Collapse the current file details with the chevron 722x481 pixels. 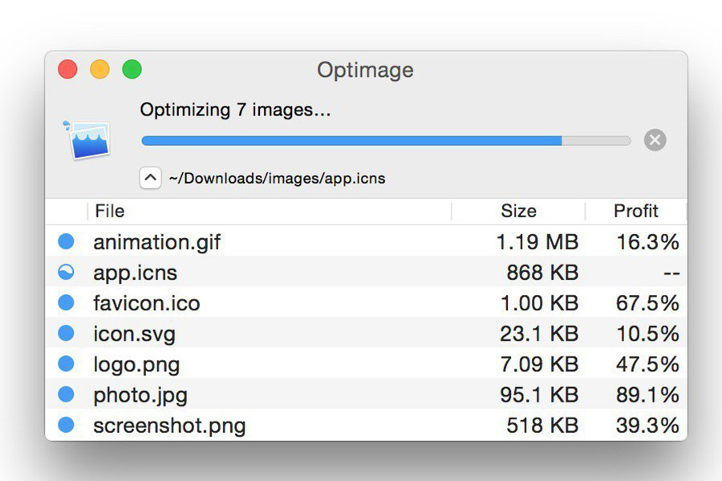[151, 177]
